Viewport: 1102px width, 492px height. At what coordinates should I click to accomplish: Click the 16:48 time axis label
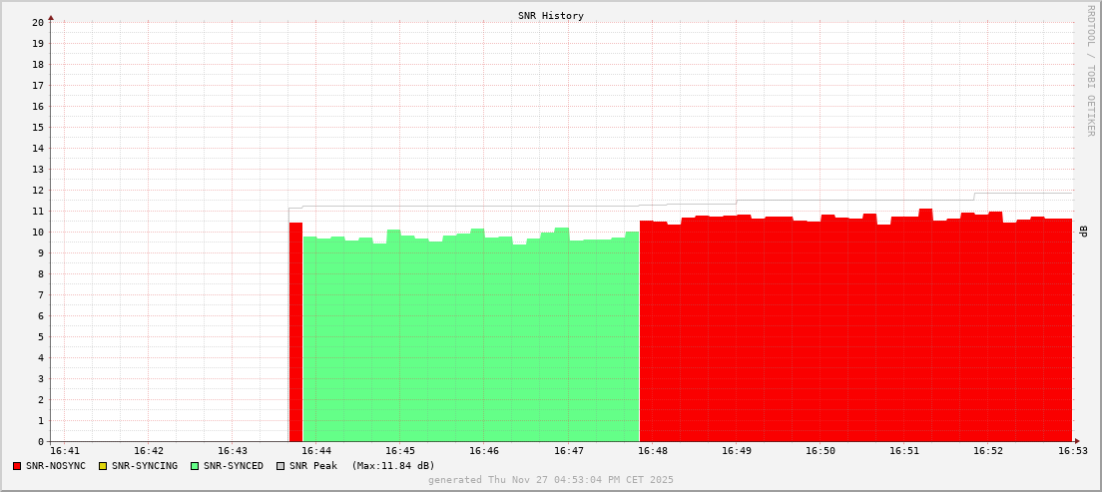click(x=652, y=451)
